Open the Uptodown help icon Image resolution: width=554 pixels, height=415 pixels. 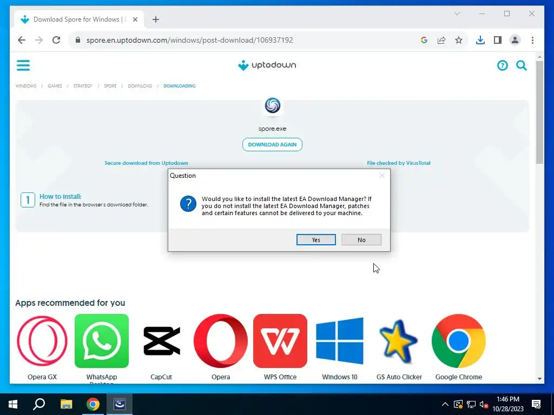(x=502, y=65)
